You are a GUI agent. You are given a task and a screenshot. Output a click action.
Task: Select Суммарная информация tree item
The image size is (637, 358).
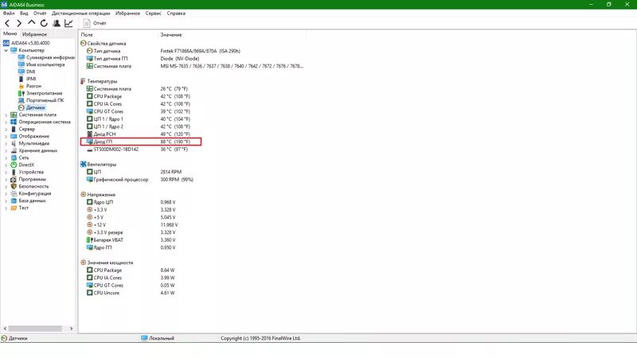coord(47,57)
